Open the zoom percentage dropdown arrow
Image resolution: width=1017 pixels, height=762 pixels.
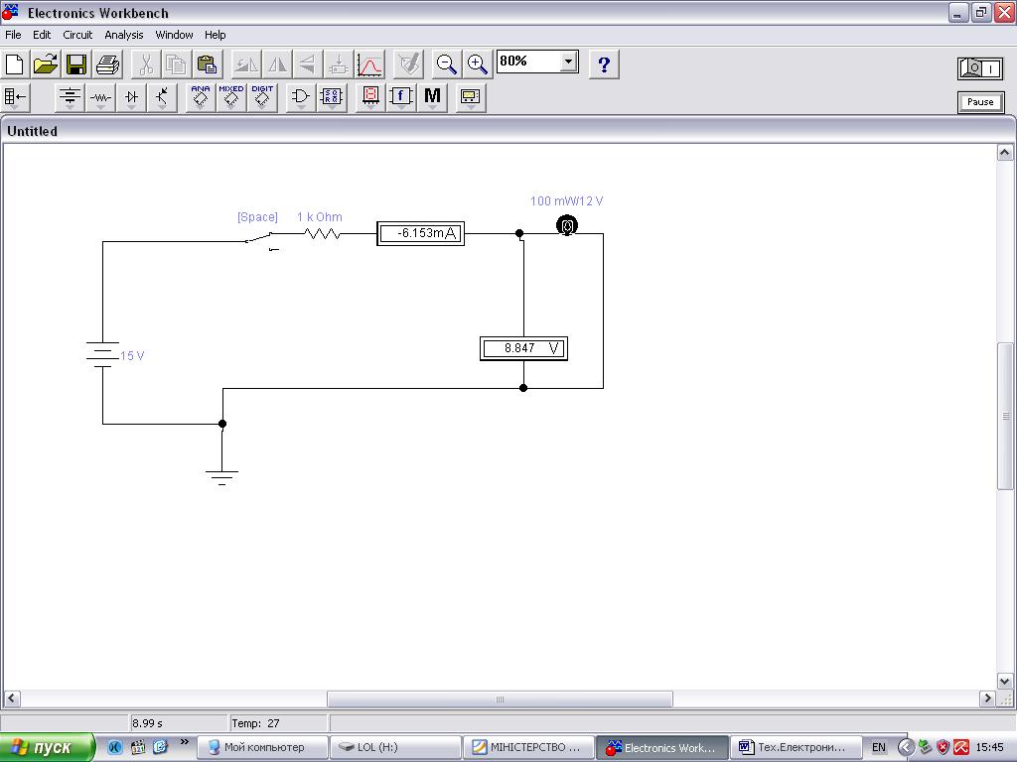568,62
